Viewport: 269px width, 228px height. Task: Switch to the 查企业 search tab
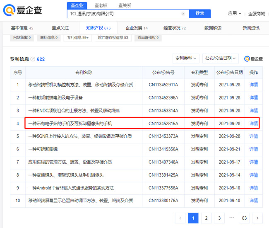click(77, 5)
